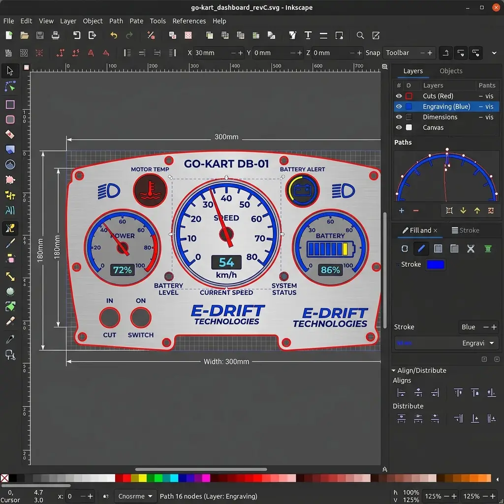Increase the Stroke Blue stepper
Viewport: 504px width, 504px height.
(494, 327)
